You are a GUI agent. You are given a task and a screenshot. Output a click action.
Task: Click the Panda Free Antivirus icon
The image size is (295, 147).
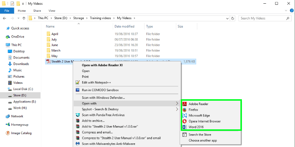77,115
